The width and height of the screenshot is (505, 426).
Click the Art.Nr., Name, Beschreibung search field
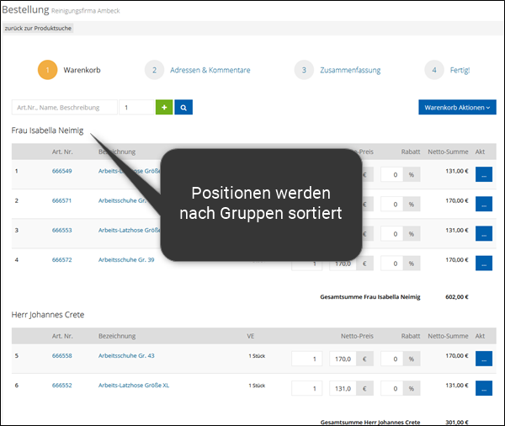65,108
